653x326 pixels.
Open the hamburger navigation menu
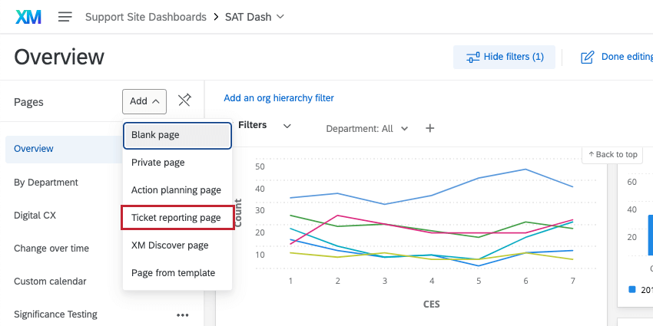pyautogui.click(x=65, y=17)
